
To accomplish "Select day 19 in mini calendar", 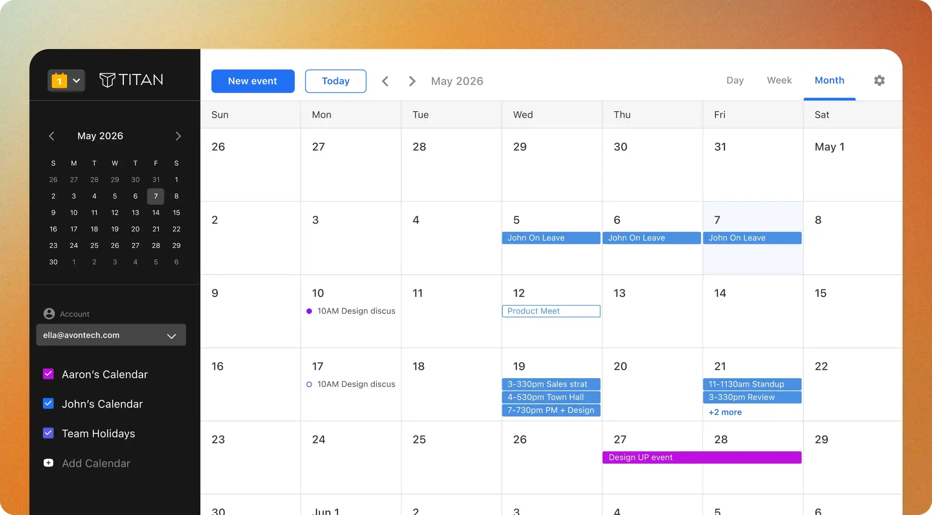I will click(x=115, y=229).
